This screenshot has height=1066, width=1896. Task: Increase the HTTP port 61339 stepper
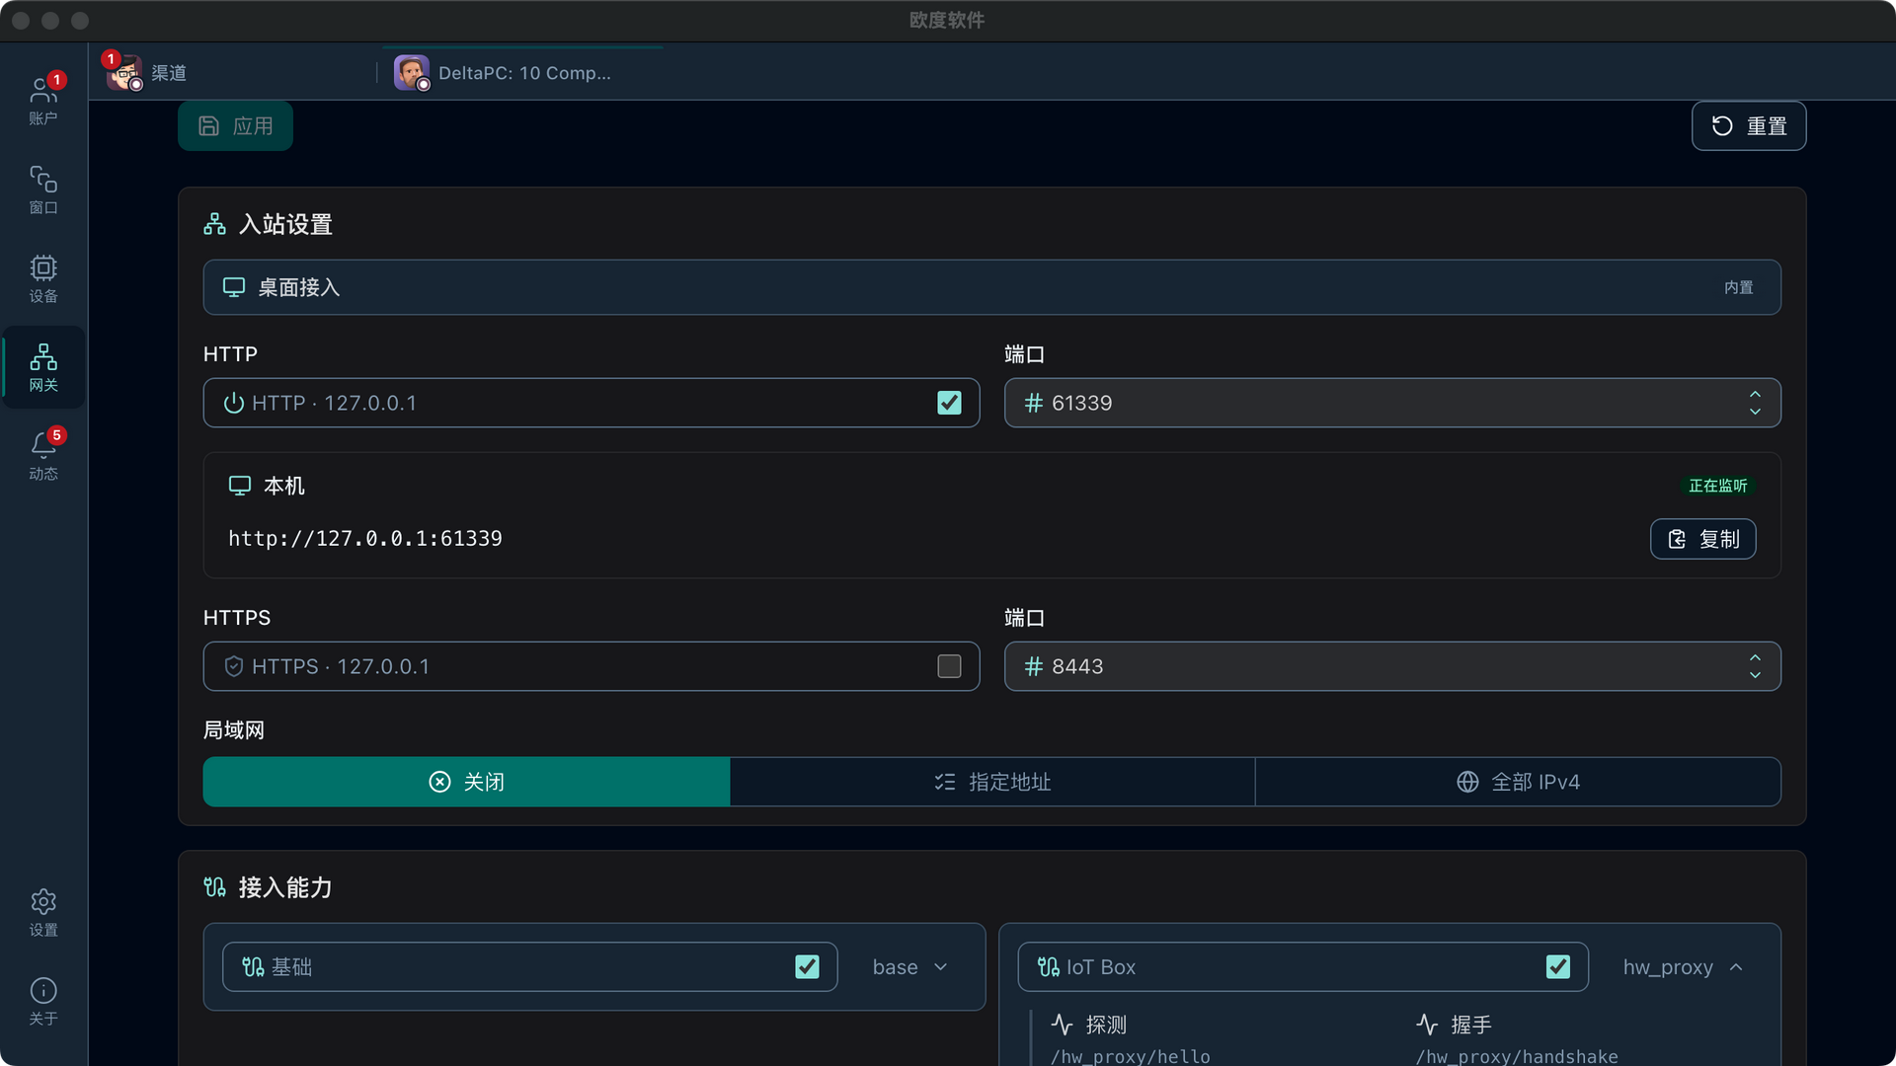(1755, 394)
